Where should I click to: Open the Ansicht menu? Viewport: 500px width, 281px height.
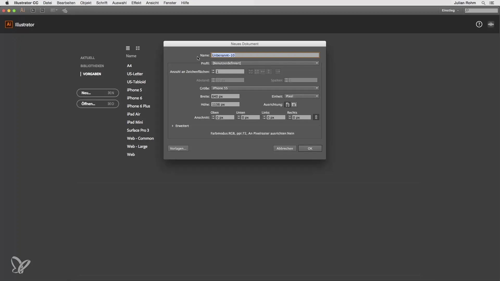pos(152,3)
